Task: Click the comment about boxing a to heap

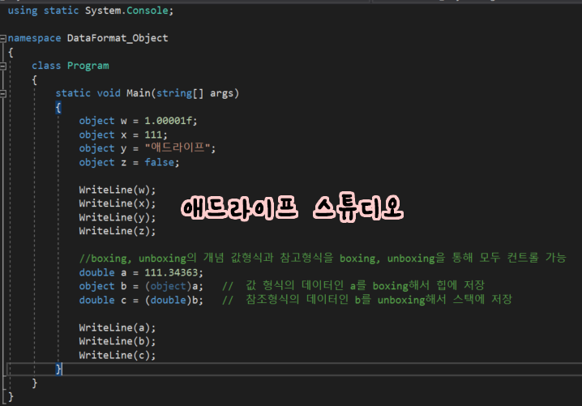Action: [x=353, y=286]
